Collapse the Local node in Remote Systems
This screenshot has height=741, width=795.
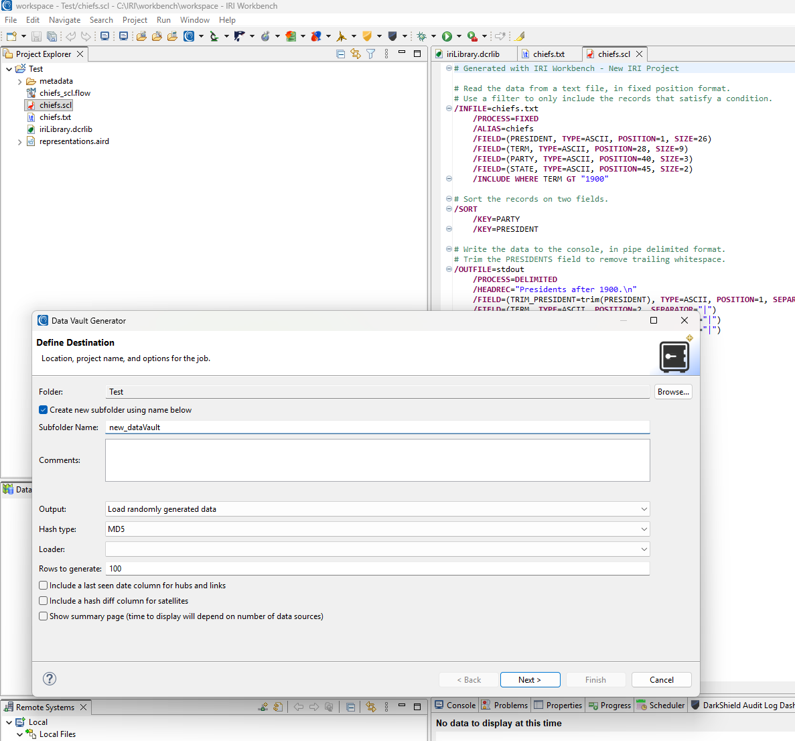click(x=9, y=722)
